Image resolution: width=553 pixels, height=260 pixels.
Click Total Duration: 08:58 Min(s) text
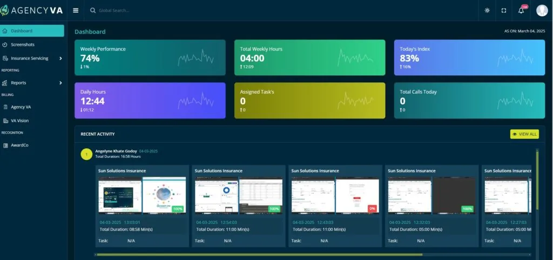tap(126, 229)
